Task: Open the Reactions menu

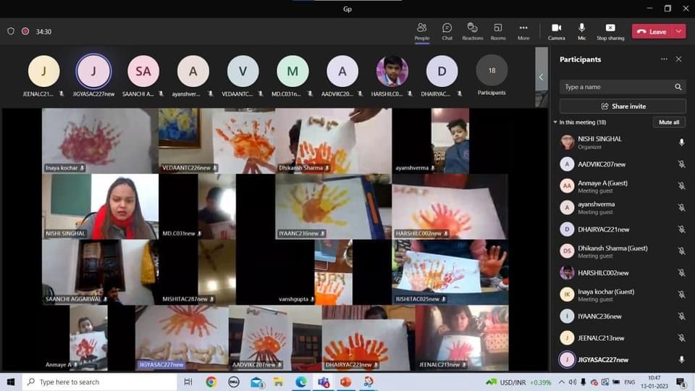Action: 472,31
